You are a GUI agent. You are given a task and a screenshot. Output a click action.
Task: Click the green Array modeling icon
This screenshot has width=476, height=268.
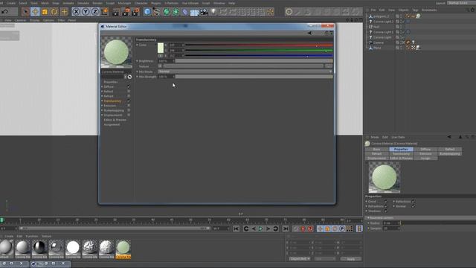176,12
